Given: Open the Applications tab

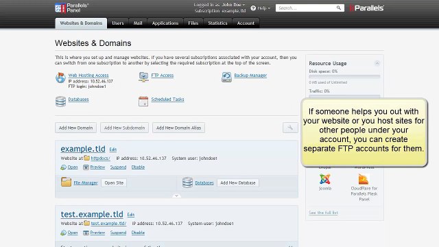Looking at the screenshot, I should (x=165, y=23).
